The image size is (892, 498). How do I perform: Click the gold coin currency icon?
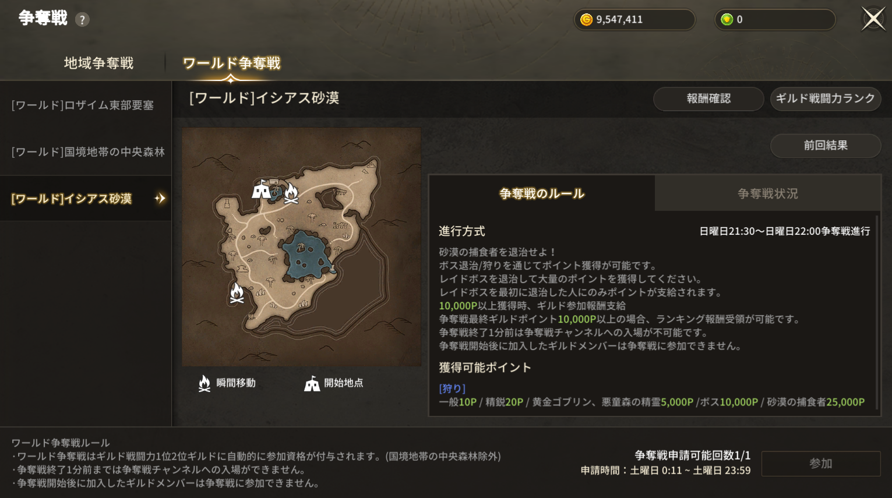click(x=586, y=20)
